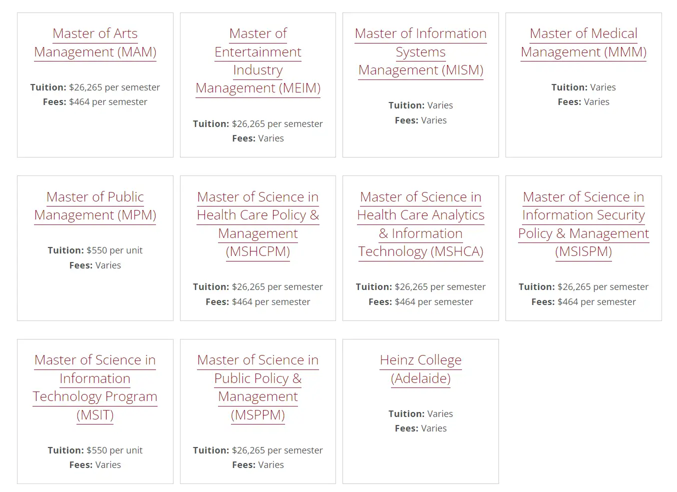Open the MSHCPM Health Care Policy link
This screenshot has height=492, width=677.
(258, 224)
